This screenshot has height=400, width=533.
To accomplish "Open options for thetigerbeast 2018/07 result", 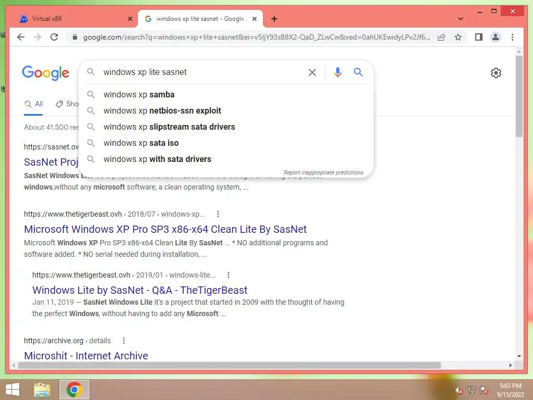I will click(x=218, y=214).
